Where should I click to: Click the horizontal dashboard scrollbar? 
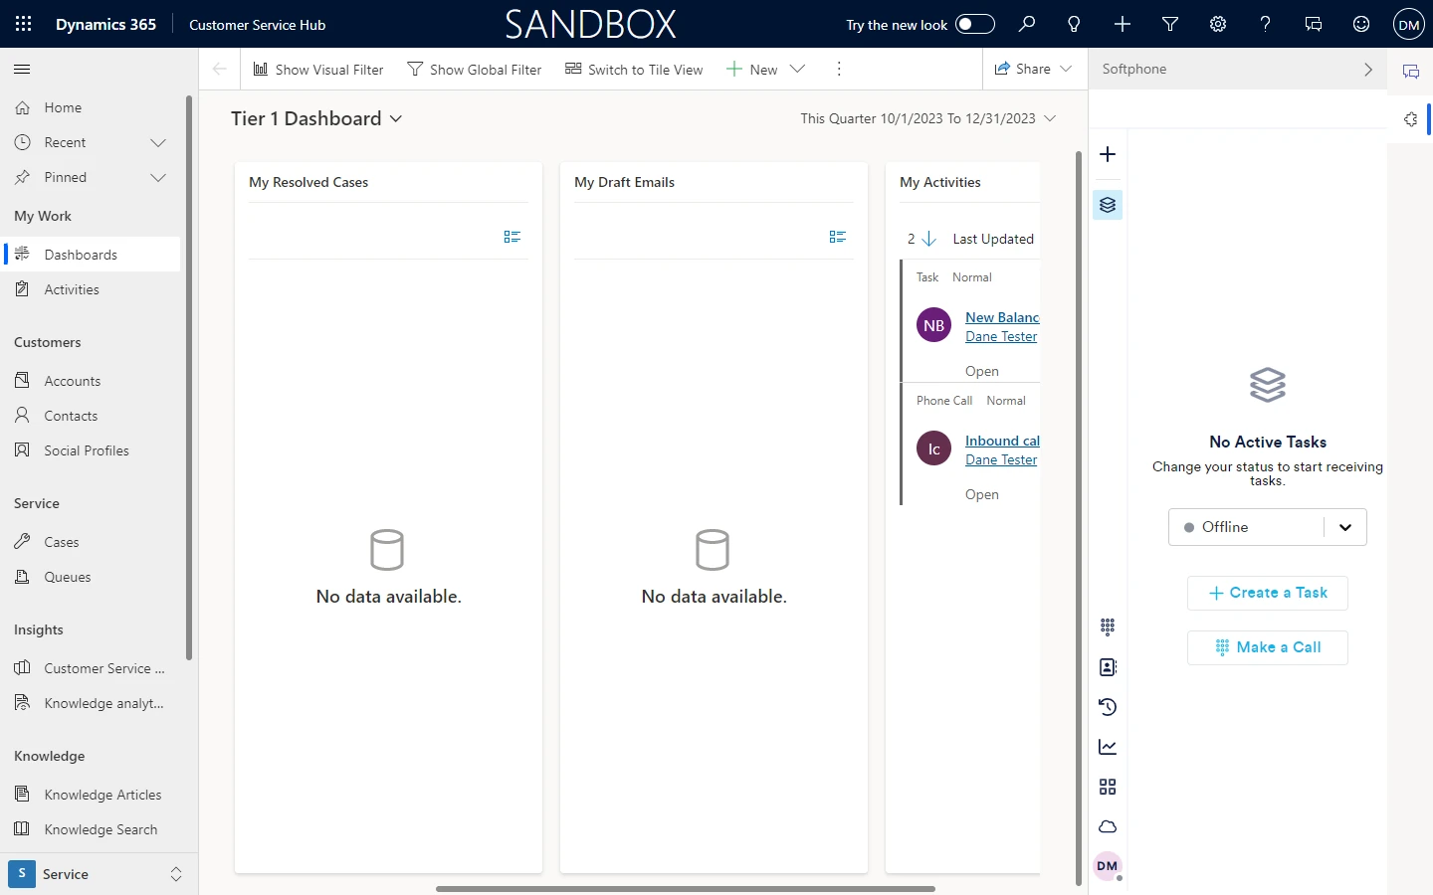tap(685, 888)
